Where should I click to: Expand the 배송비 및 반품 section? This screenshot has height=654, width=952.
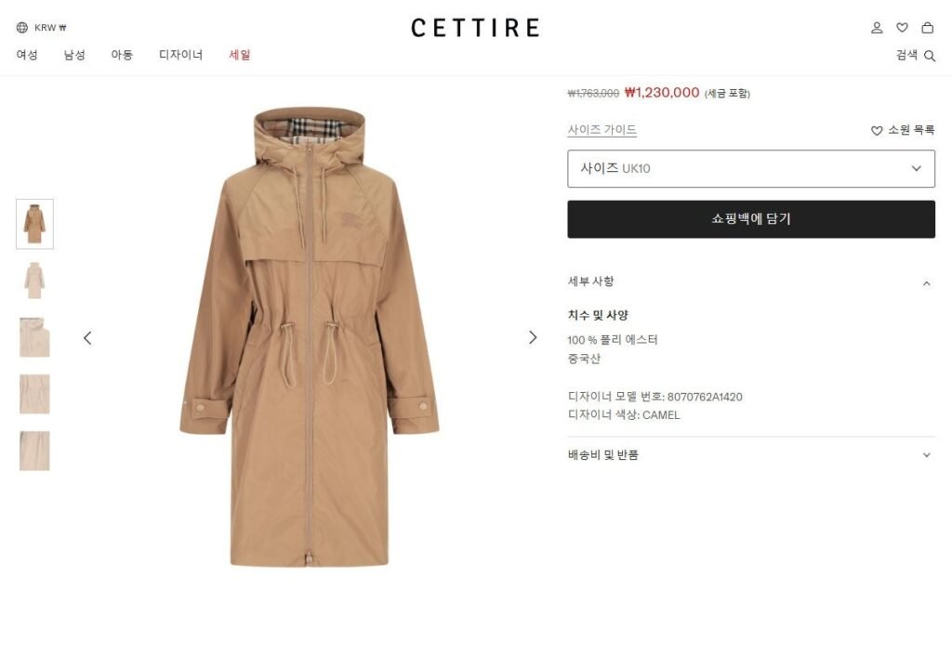point(751,455)
